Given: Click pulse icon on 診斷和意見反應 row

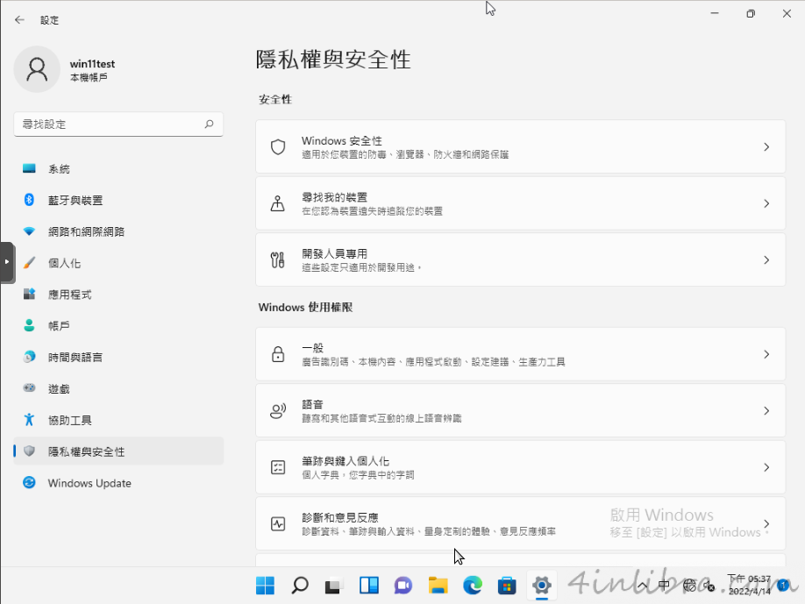Looking at the screenshot, I should point(278,523).
